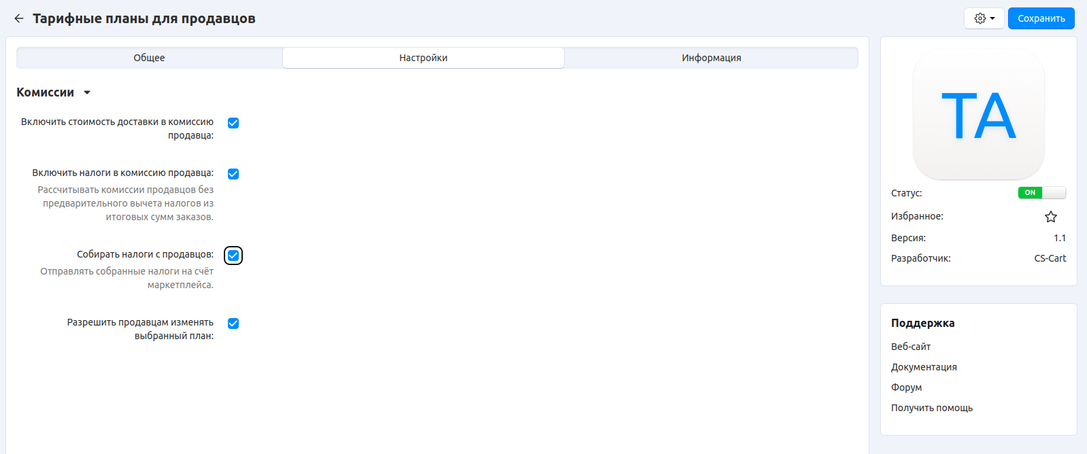This screenshot has width=1087, height=454.
Task: Click the Комиссии section heading
Action: [x=46, y=92]
